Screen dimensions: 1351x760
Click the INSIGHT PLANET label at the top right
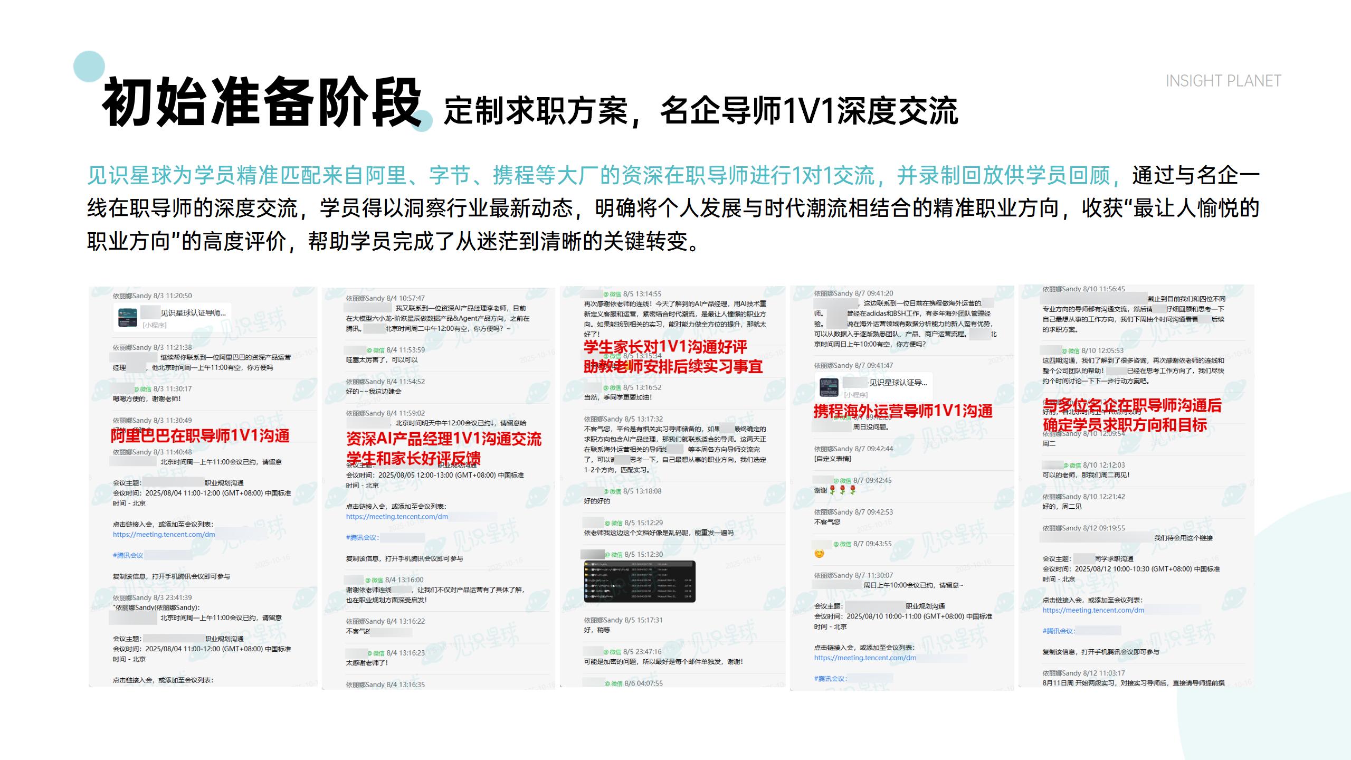point(1223,81)
